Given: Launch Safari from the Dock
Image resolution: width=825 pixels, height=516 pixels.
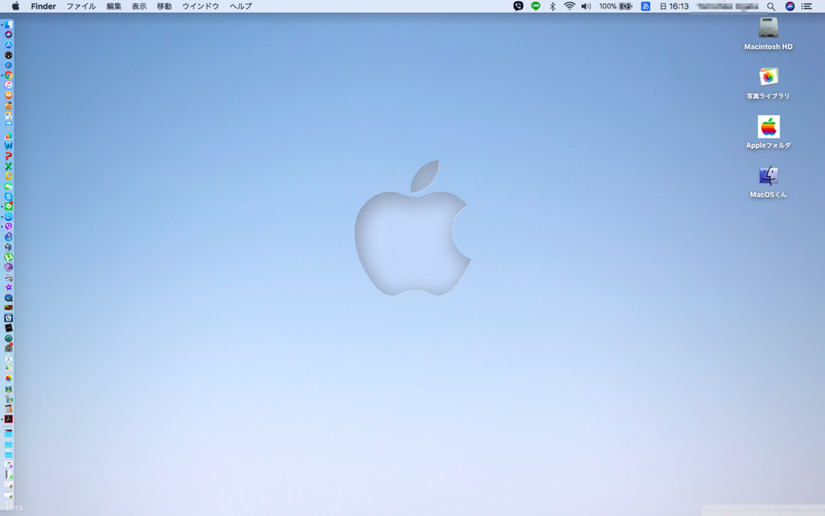Looking at the screenshot, I should [x=8, y=64].
